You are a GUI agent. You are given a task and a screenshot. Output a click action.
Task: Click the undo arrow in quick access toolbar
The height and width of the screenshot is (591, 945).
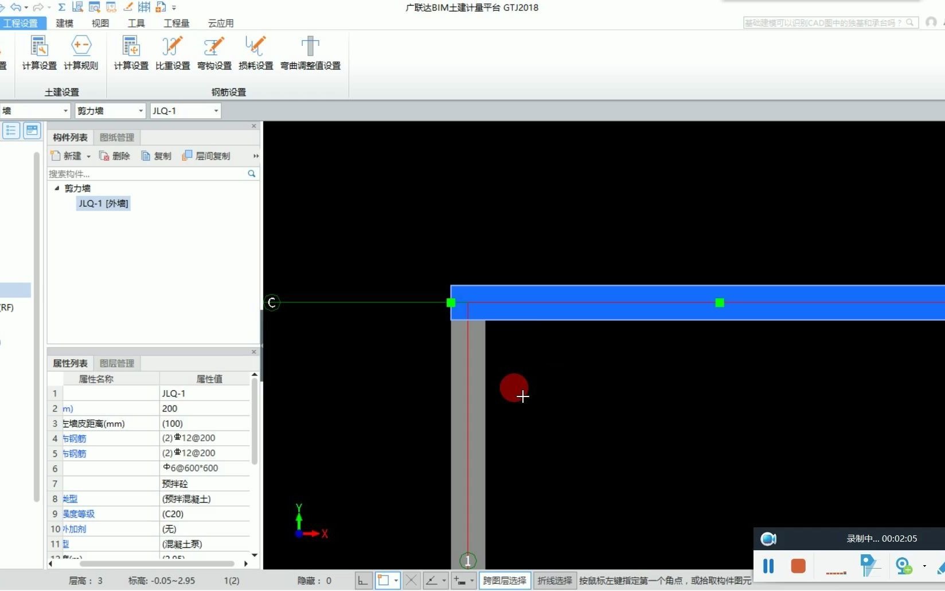(x=15, y=7)
